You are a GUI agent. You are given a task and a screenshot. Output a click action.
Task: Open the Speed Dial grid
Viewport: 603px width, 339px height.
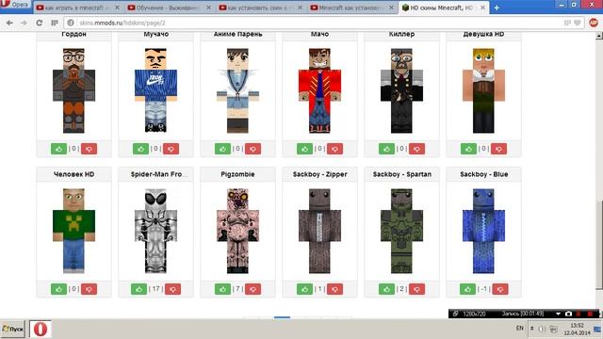click(55, 23)
